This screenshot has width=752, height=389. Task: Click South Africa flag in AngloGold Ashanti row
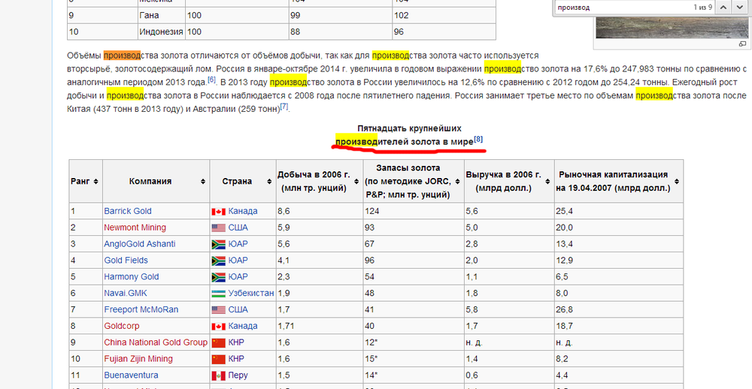(x=218, y=244)
